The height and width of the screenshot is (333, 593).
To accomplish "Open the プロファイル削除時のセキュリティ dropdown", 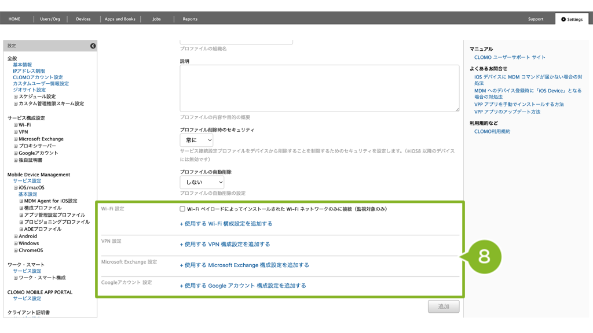I will click(196, 140).
